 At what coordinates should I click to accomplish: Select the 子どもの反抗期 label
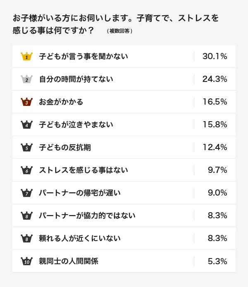tap(64, 147)
